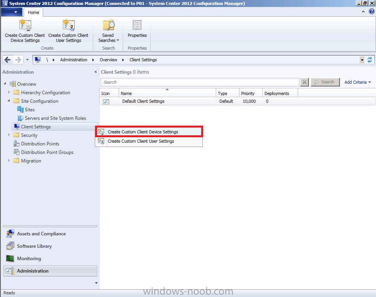The height and width of the screenshot is (297, 376).
Task: Click the Migration folder icon
Action: click(16, 161)
